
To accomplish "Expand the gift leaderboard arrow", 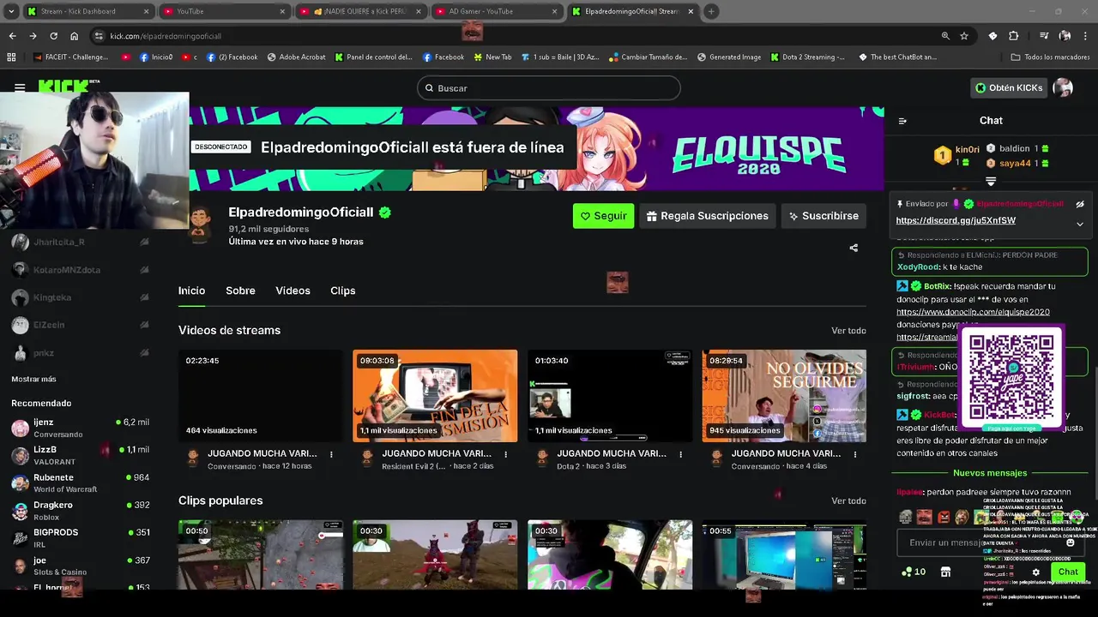I will [991, 182].
